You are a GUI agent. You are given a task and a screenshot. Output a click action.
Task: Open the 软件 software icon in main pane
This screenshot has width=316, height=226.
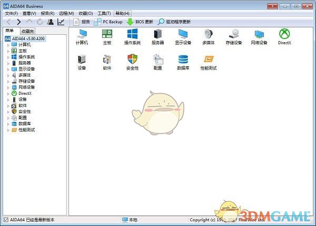click(107, 62)
